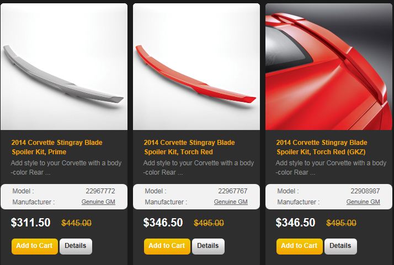This screenshot has width=394, height=265.
Task: Click Genuine GM link under model 22967772
Action: pyautogui.click(x=98, y=202)
